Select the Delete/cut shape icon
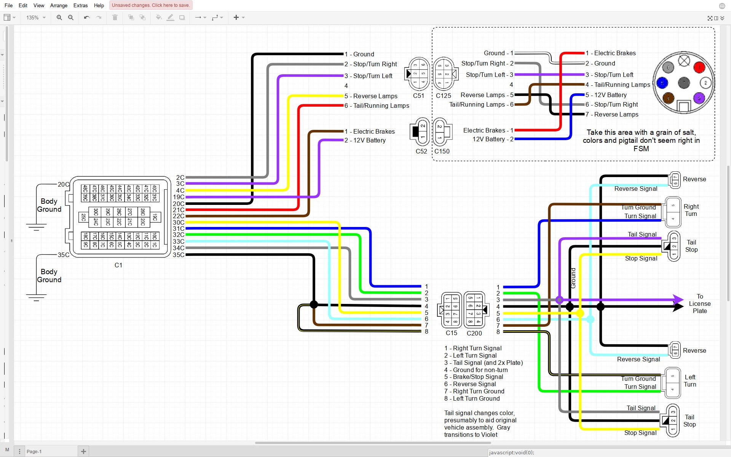The width and height of the screenshot is (731, 457). (115, 18)
